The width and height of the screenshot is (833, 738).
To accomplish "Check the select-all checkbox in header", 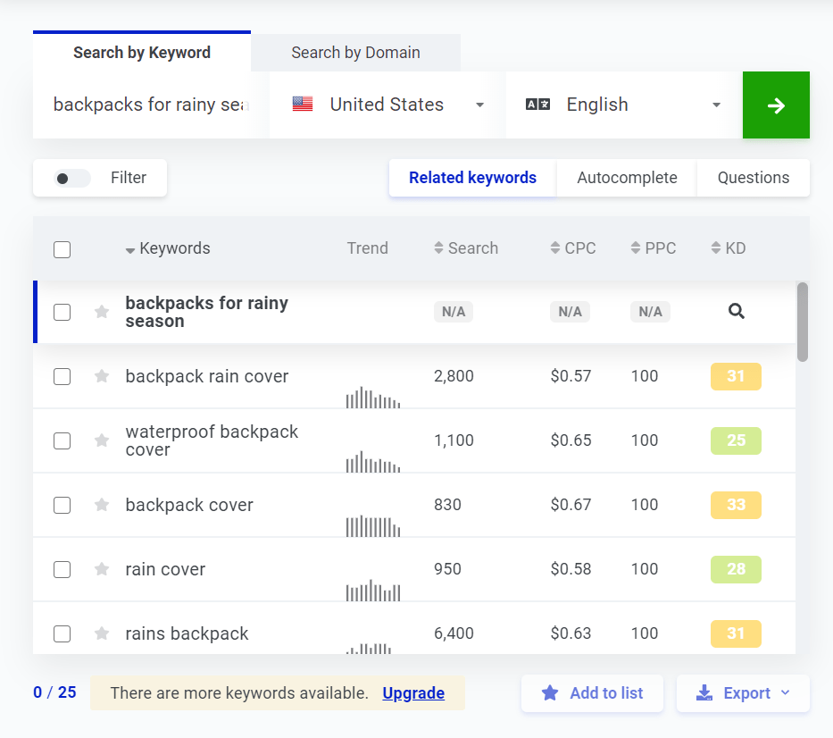I will (x=62, y=249).
